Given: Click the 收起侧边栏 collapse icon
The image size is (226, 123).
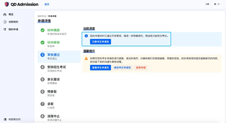Looking at the screenshot, I should [5, 119].
